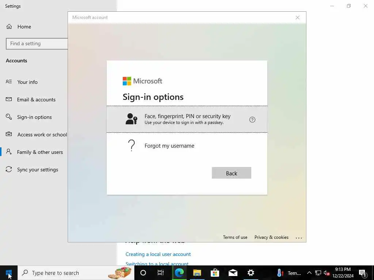Click the Back button in dialog

pyautogui.click(x=231, y=173)
